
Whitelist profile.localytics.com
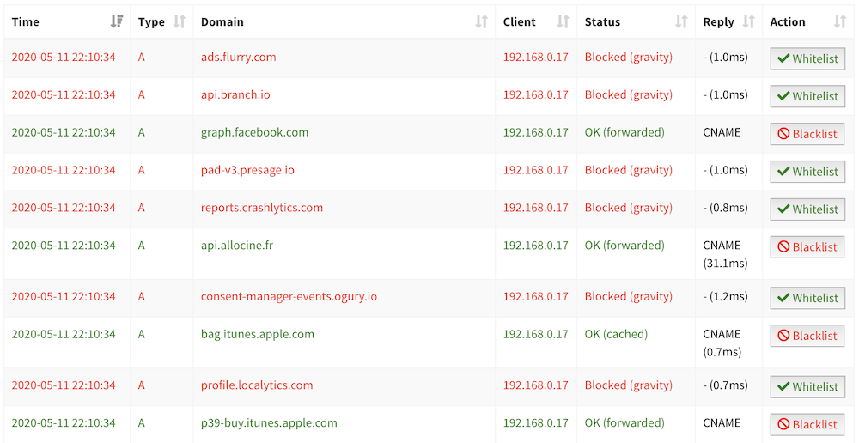click(x=807, y=386)
